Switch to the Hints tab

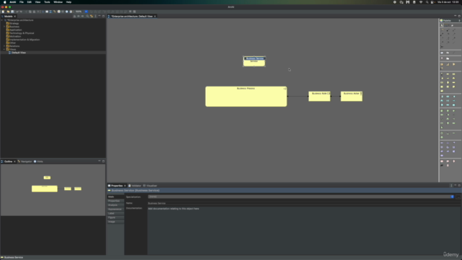[38, 162]
